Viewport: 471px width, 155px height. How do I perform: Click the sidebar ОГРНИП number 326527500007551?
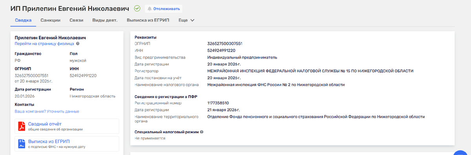tap(31, 75)
